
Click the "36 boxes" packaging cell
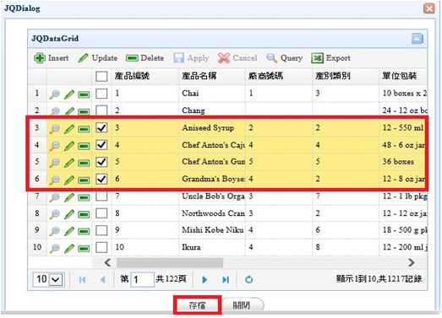click(403, 162)
